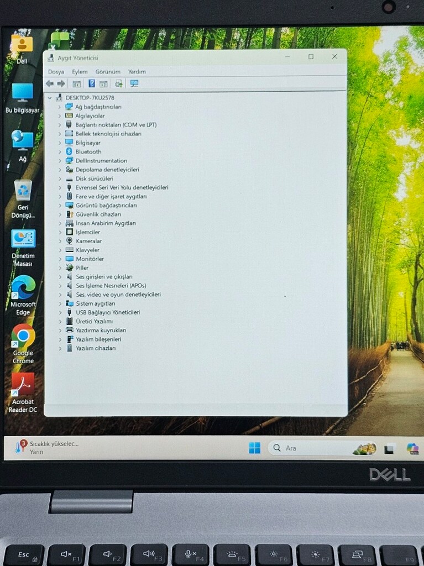Expand Evrensel Seri Veri Yolu denetleyicileri
This screenshot has width=424, height=566.
[x=60, y=187]
